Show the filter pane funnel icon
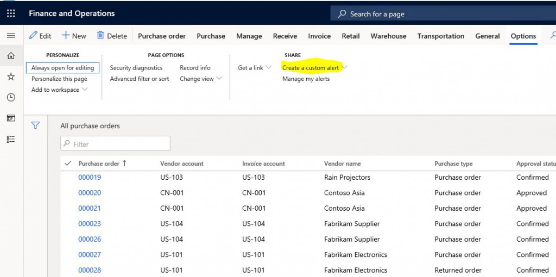This screenshot has height=277, width=556. [35, 125]
